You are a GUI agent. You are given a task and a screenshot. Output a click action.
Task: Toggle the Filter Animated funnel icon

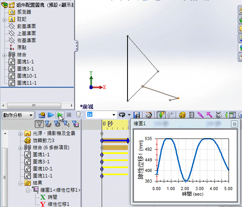(x=48, y=124)
